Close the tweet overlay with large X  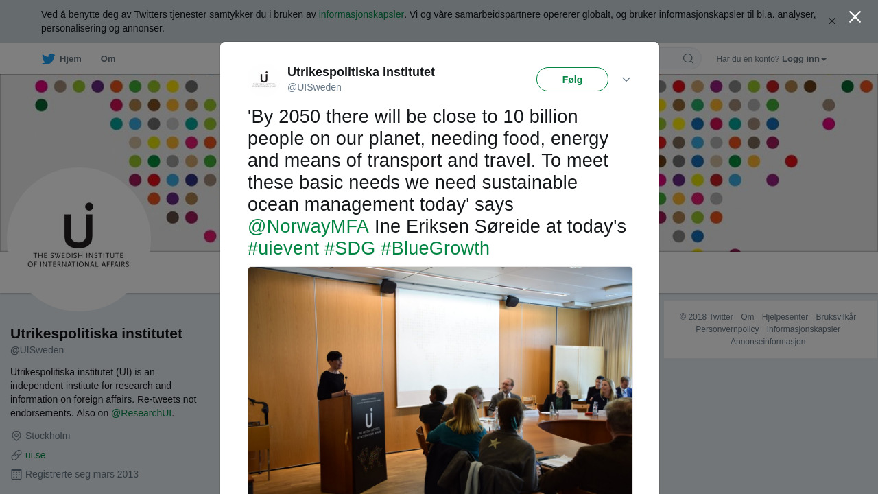coord(855,17)
